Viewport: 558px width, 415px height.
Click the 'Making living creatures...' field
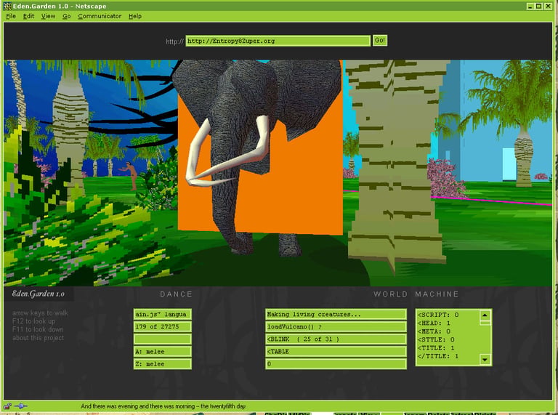coord(336,314)
